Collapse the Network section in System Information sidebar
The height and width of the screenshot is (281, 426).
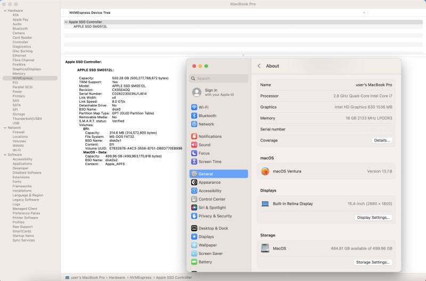pos(5,128)
